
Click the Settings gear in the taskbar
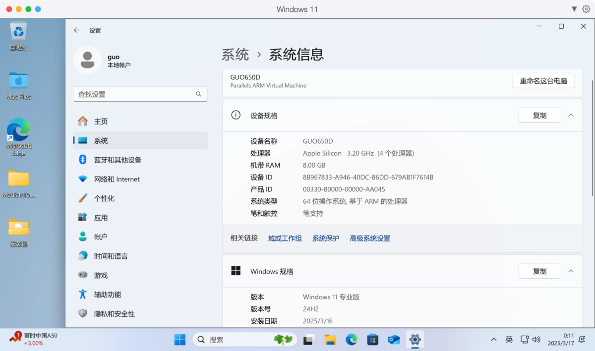point(415,340)
